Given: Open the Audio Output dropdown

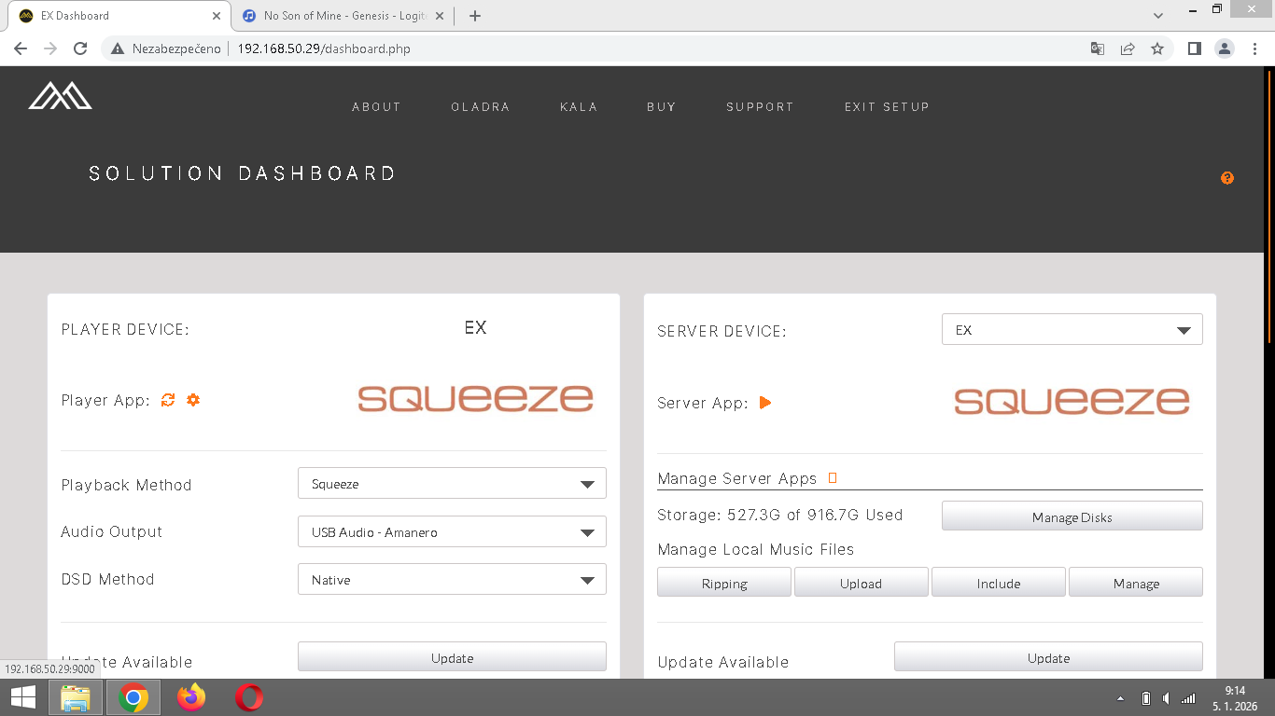Looking at the screenshot, I should (x=452, y=532).
